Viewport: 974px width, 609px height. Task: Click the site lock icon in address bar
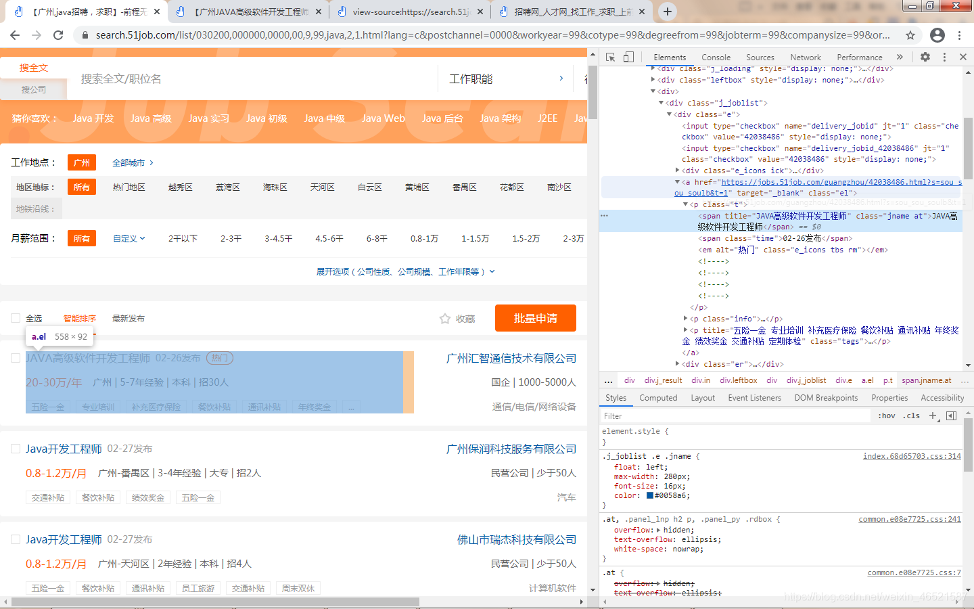85,35
